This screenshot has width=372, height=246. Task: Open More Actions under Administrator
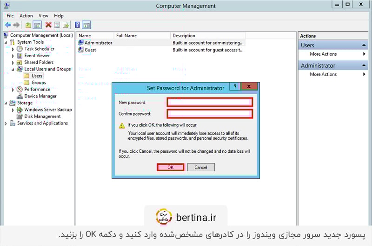(x=333, y=74)
